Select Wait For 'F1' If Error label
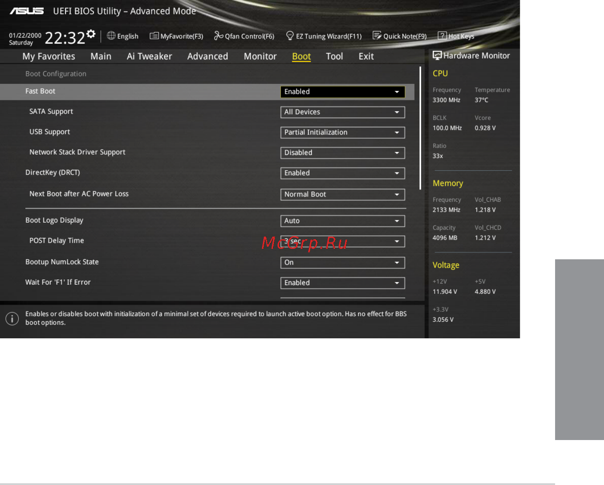The image size is (604, 485). [58, 282]
